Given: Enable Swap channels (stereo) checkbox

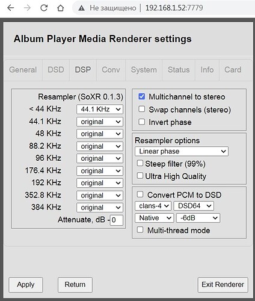Looking at the screenshot, I should 142,109.
